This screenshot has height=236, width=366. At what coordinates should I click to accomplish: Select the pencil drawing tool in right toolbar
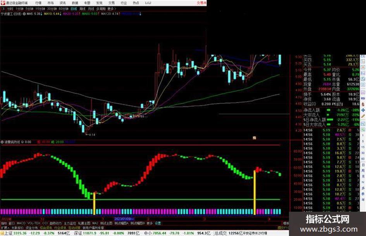coord(363,116)
